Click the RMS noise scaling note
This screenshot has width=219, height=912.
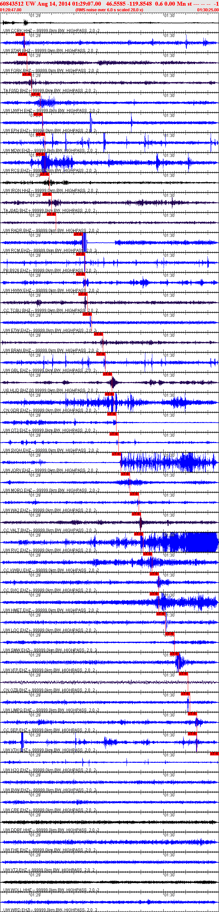pos(109,10)
